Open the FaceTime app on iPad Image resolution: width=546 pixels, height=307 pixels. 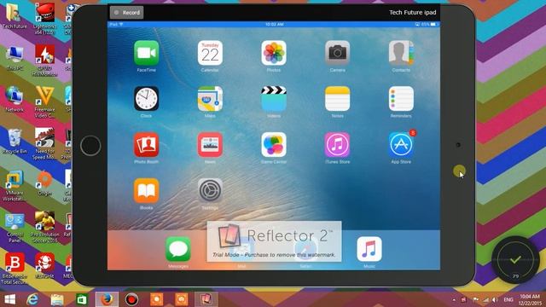(146, 53)
